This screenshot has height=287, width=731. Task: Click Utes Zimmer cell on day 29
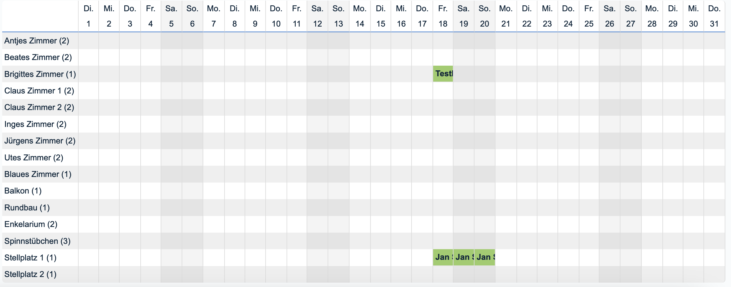pos(673,158)
